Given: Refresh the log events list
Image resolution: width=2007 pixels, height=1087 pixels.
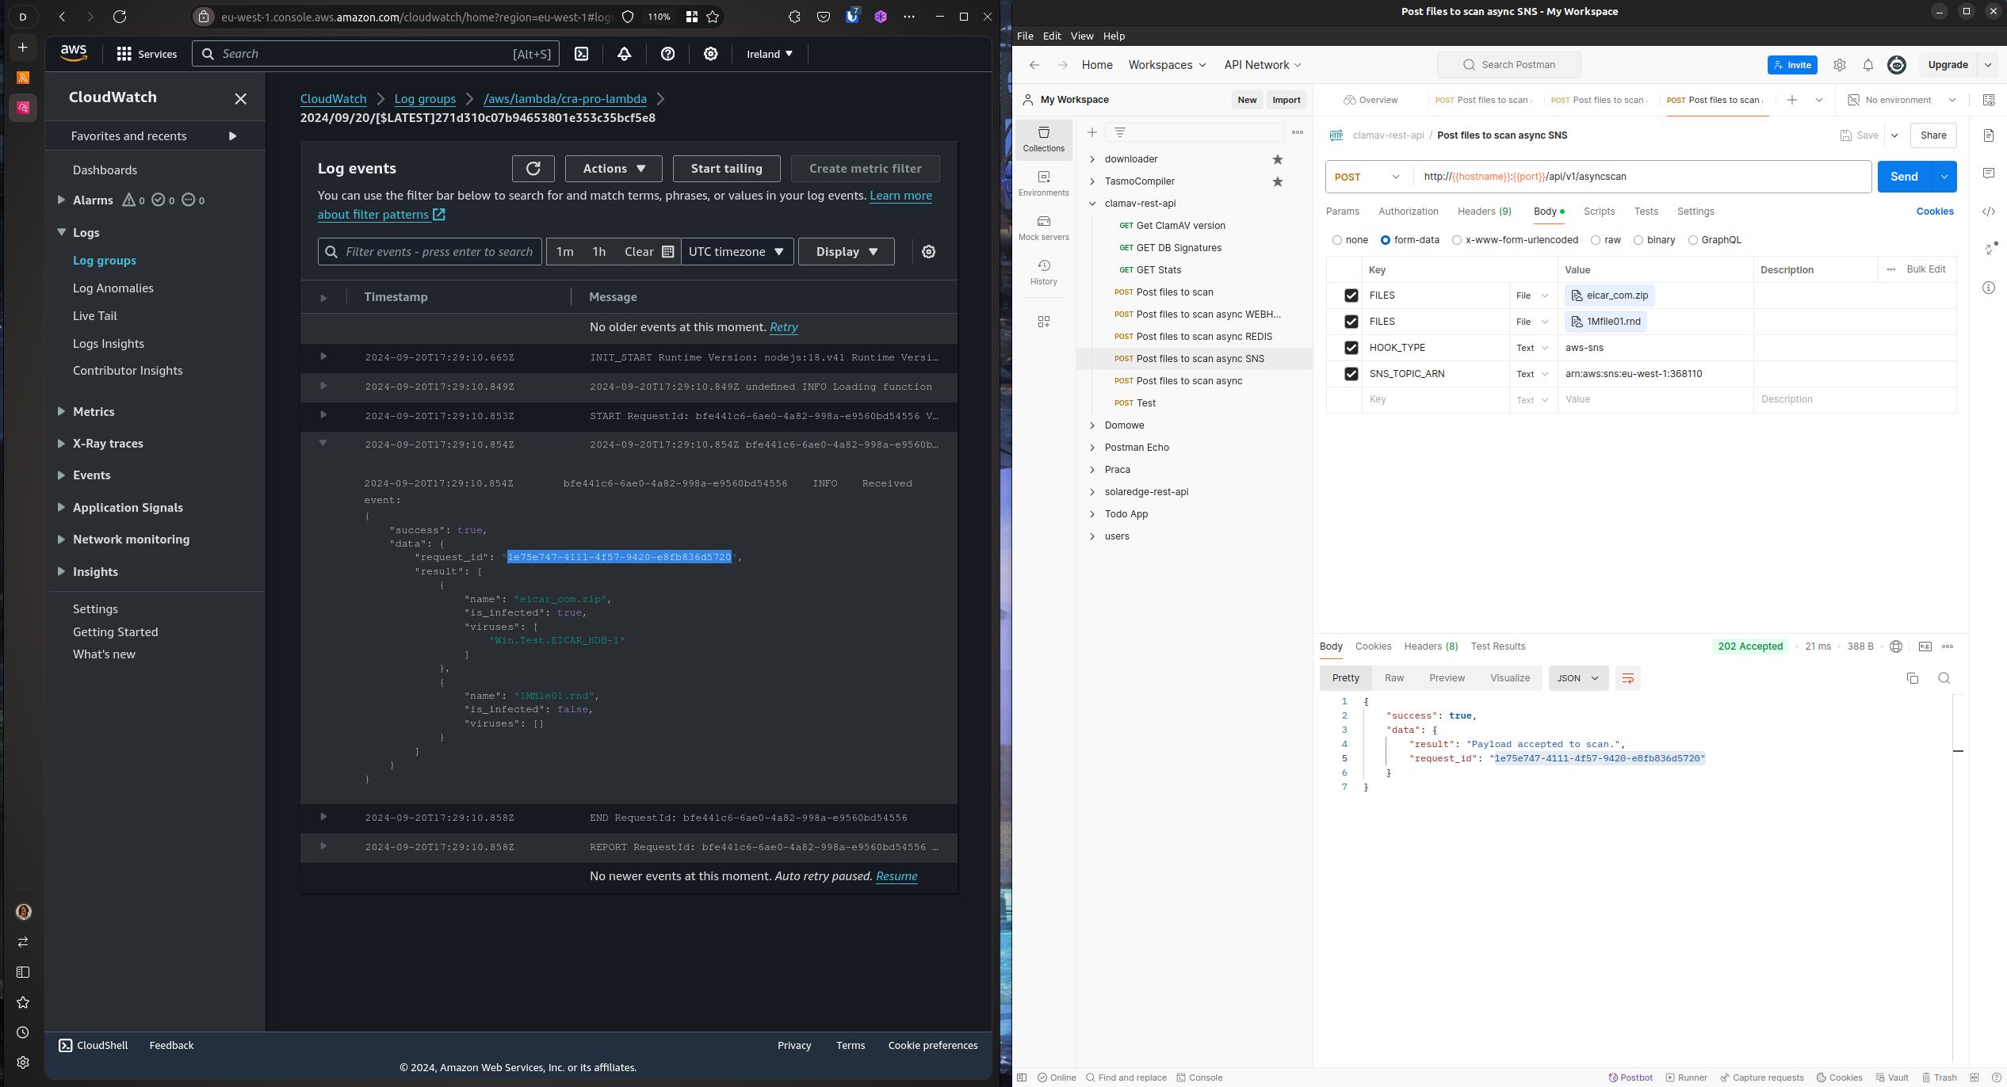Looking at the screenshot, I should [533, 169].
